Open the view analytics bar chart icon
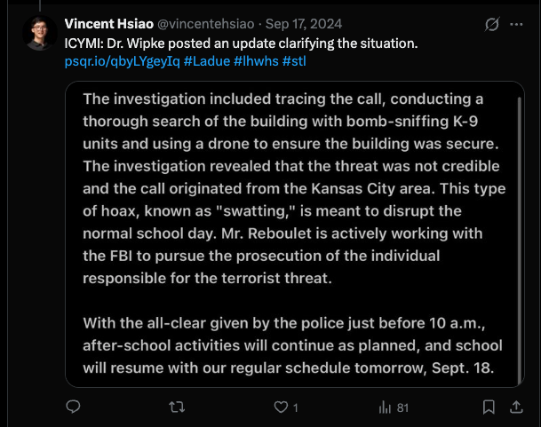The height and width of the screenshot is (427, 541). (386, 407)
